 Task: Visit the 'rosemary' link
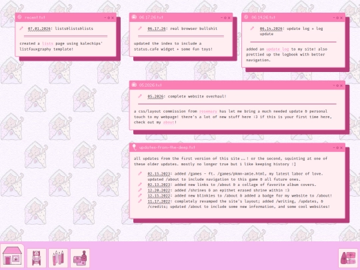[x=208, y=111]
